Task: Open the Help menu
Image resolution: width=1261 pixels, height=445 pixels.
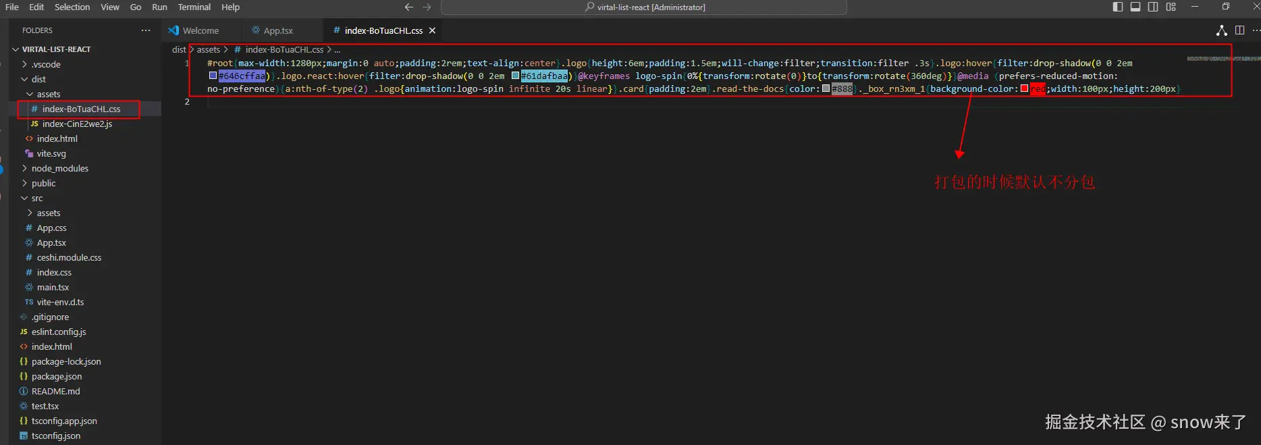Action: click(231, 7)
